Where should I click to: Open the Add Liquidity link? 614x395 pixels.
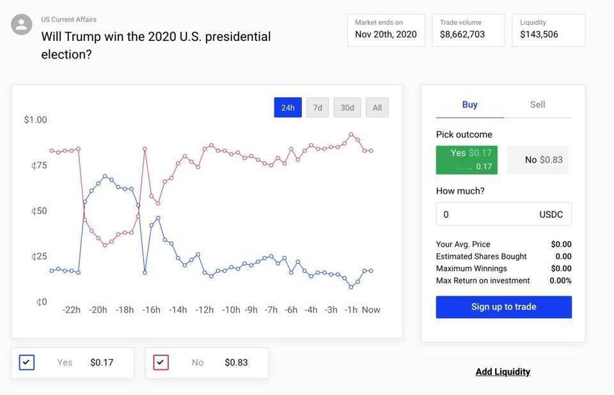[x=503, y=372]
